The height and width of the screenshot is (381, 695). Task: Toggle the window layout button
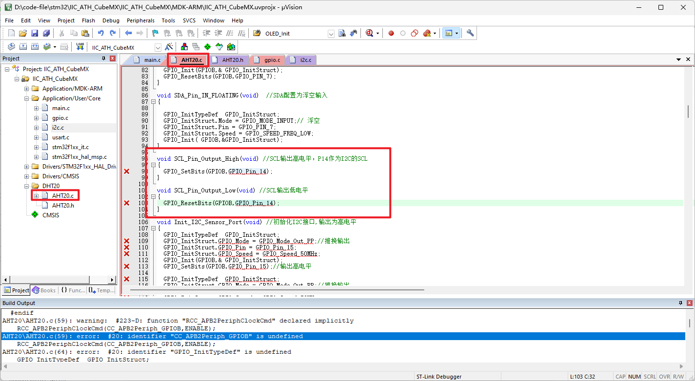coord(448,33)
